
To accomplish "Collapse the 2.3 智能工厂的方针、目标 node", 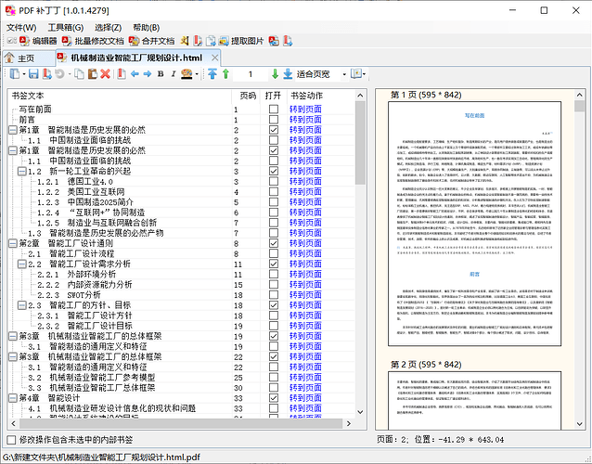I will pyautogui.click(x=22, y=305).
